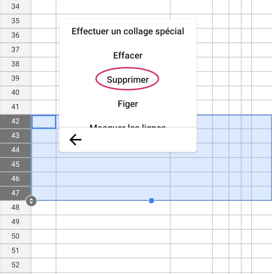
Task: Click the blue selection handle dot
Action: click(x=151, y=201)
